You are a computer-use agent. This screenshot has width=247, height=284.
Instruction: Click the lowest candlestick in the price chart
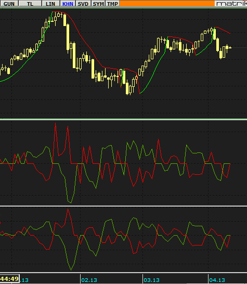(127, 88)
